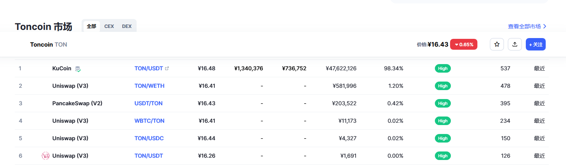Click the High badge in the TON/USDC row
The height and width of the screenshot is (167, 566).
(443, 138)
